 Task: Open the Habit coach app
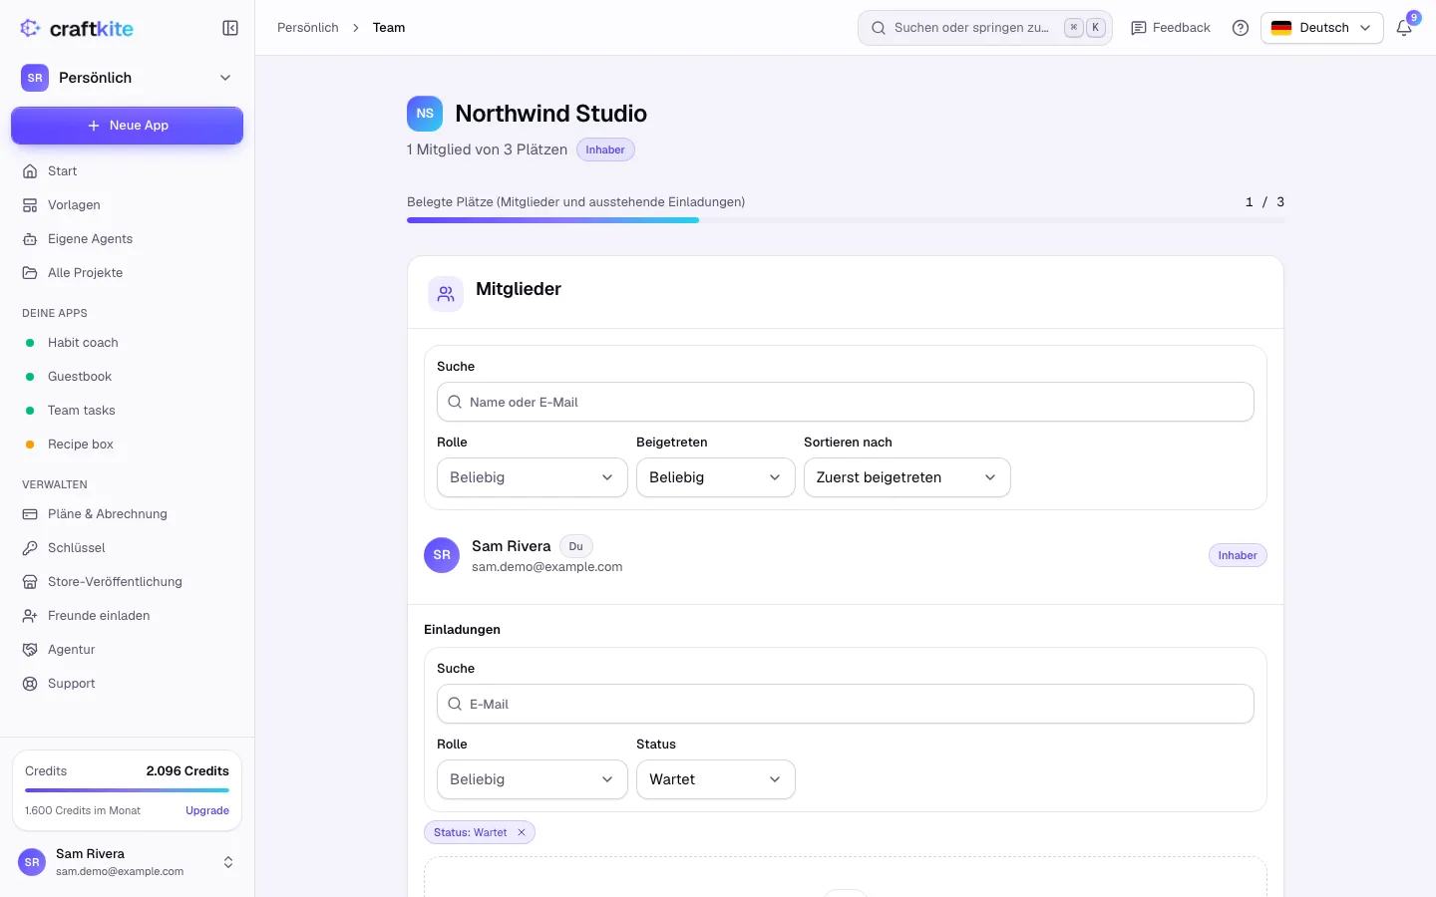click(x=127, y=343)
